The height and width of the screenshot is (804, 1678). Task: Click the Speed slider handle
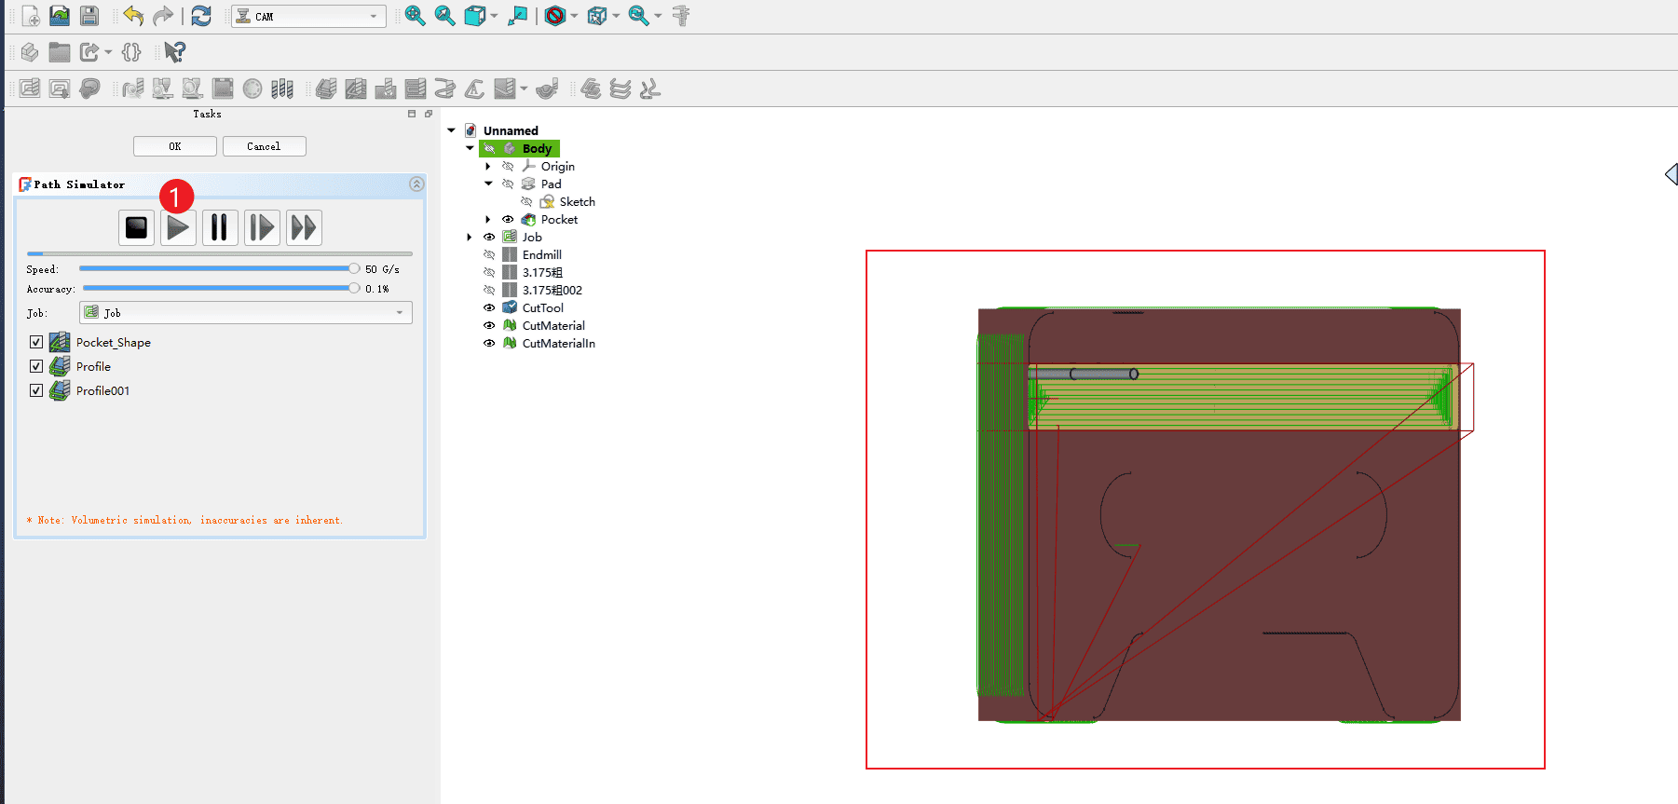tap(354, 268)
